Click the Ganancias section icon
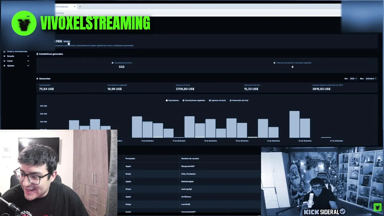 pos(37,79)
